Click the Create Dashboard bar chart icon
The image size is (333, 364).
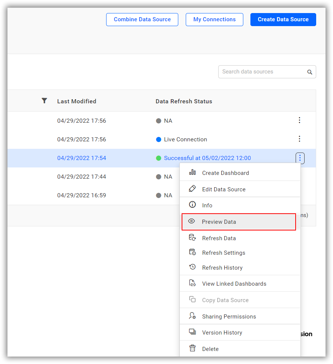(x=192, y=172)
